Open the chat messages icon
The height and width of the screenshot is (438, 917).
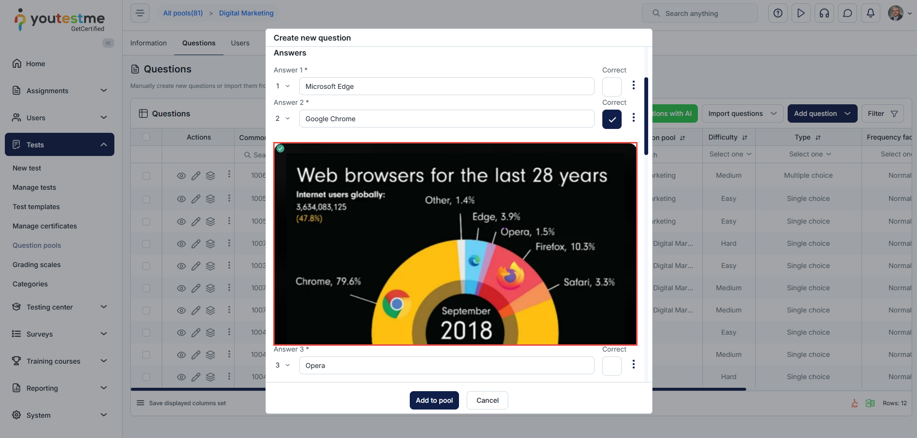coord(848,13)
